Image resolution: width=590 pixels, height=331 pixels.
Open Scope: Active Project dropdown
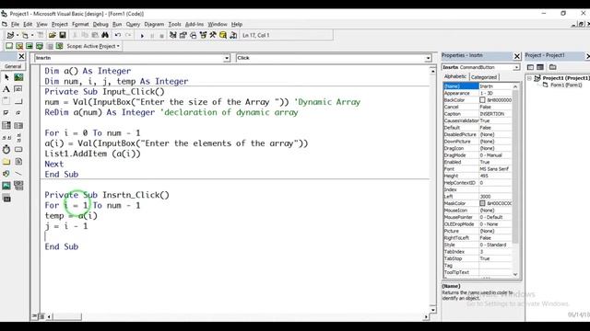(x=93, y=46)
